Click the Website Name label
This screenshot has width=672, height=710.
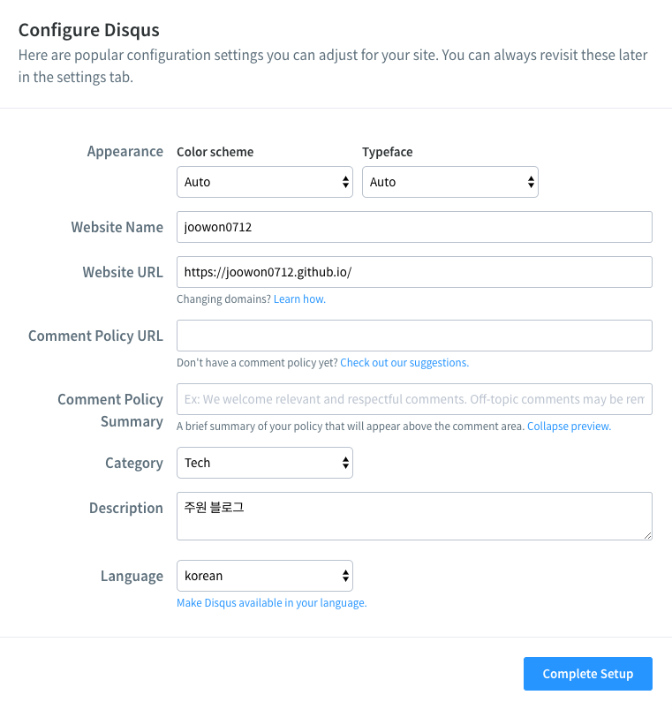point(117,227)
